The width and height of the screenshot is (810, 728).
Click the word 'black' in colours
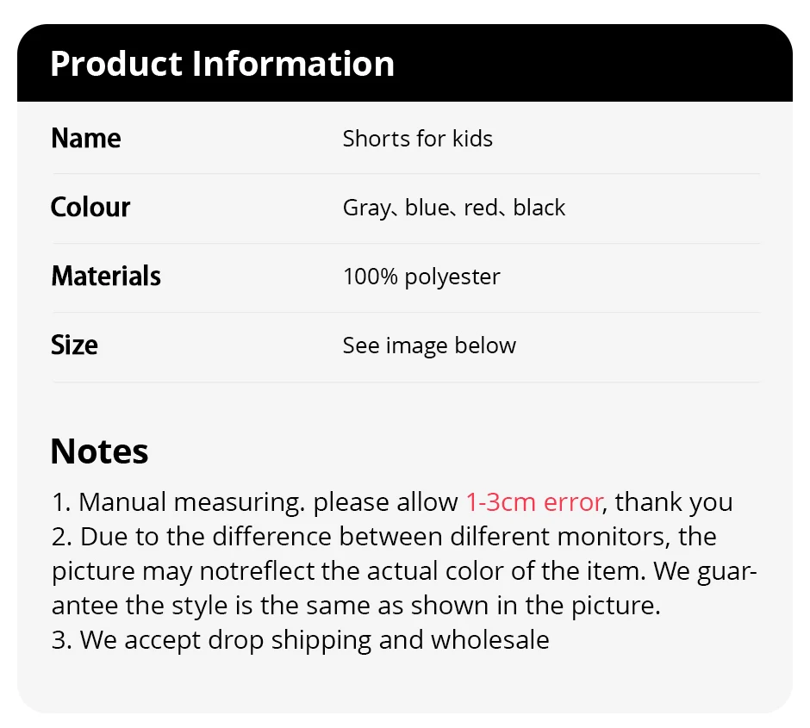coord(539,208)
